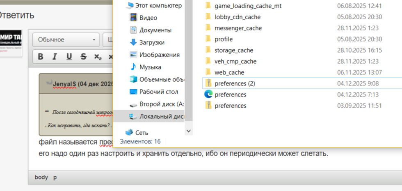Click the body element path tag
The width and height of the screenshot is (402, 191).
pyautogui.click(x=41, y=177)
